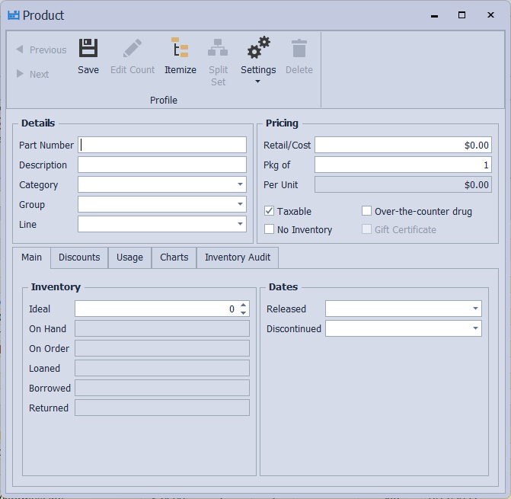511x499 pixels.
Task: Click the Itemize toolbar icon
Action: (x=180, y=49)
